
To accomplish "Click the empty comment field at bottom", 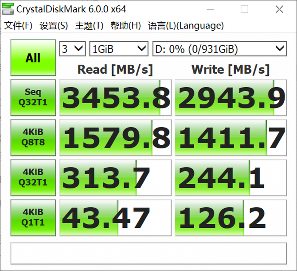I will [x=148, y=253].
